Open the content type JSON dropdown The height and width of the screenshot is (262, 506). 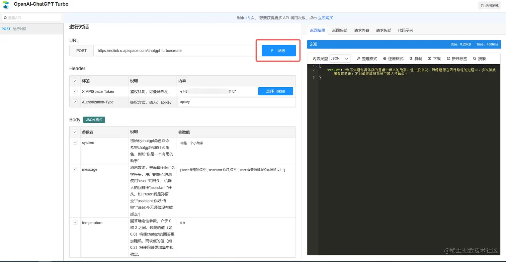point(340,59)
